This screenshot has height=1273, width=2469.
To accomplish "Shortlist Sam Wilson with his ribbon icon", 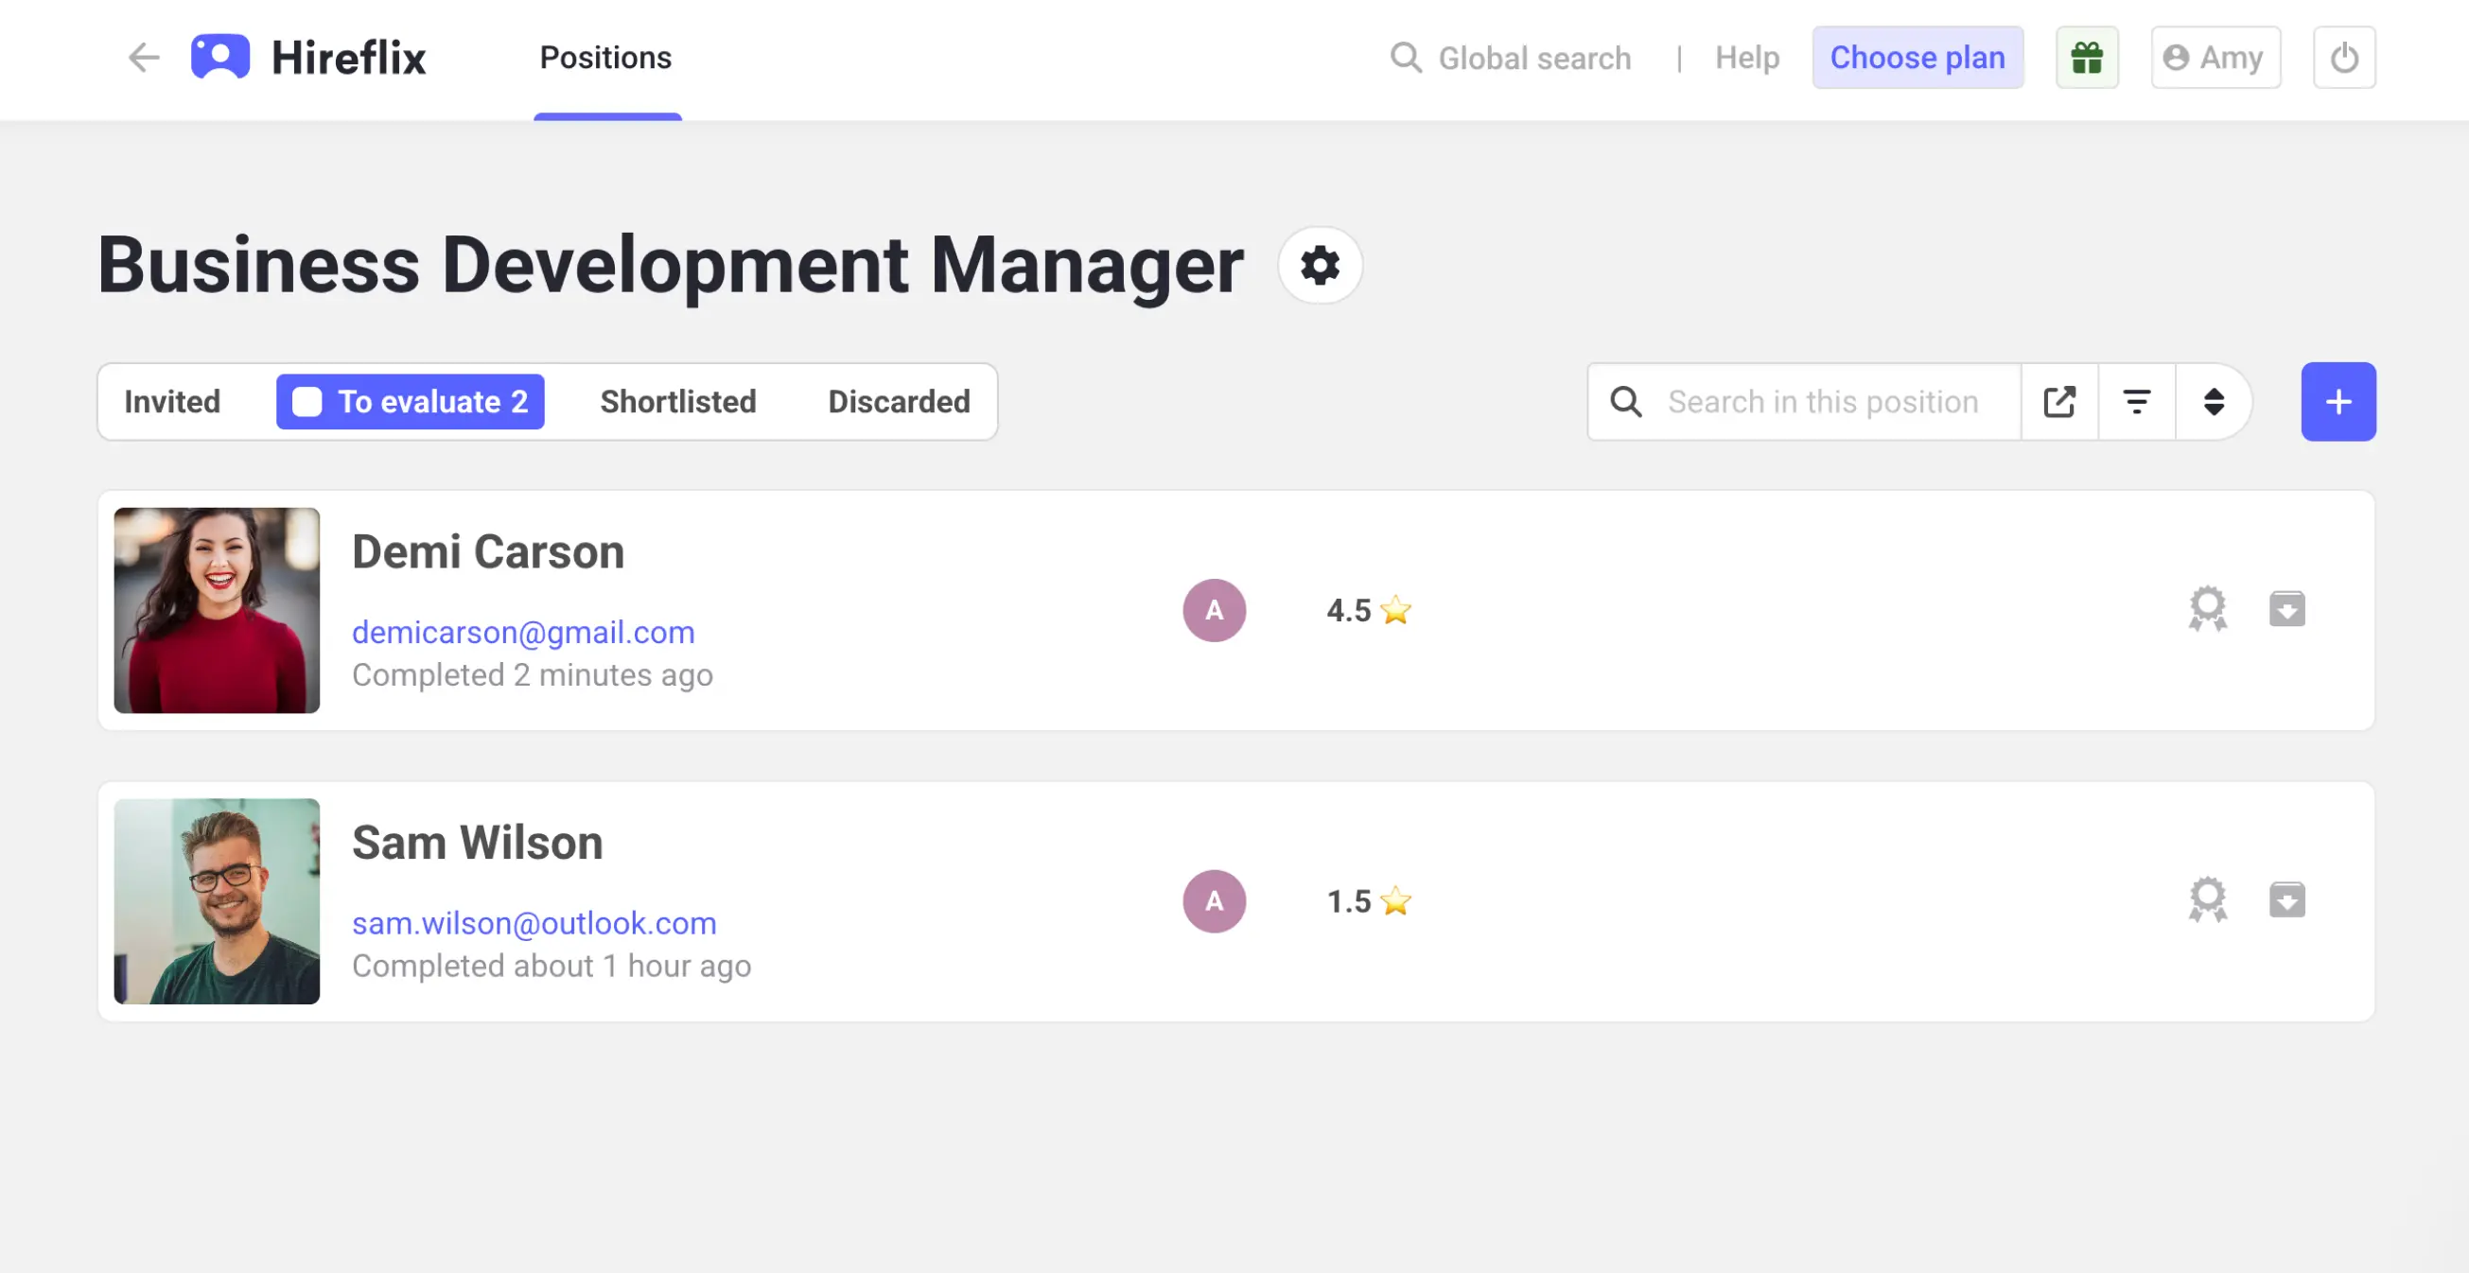I will point(2207,900).
